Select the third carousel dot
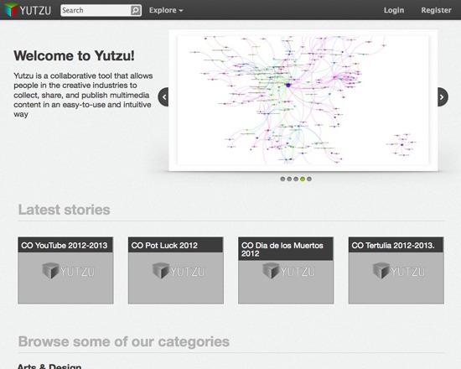 296,179
